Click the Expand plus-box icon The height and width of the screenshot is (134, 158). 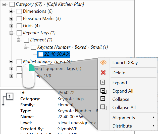(x=103, y=82)
